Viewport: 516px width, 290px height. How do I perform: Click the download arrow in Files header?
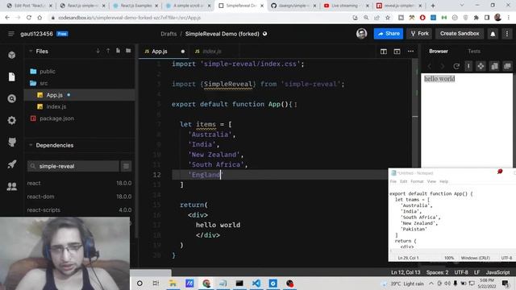[x=98, y=51]
